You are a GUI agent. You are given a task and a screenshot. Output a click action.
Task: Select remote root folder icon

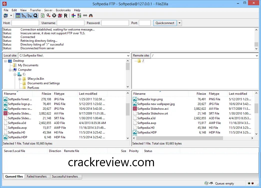click(139, 61)
